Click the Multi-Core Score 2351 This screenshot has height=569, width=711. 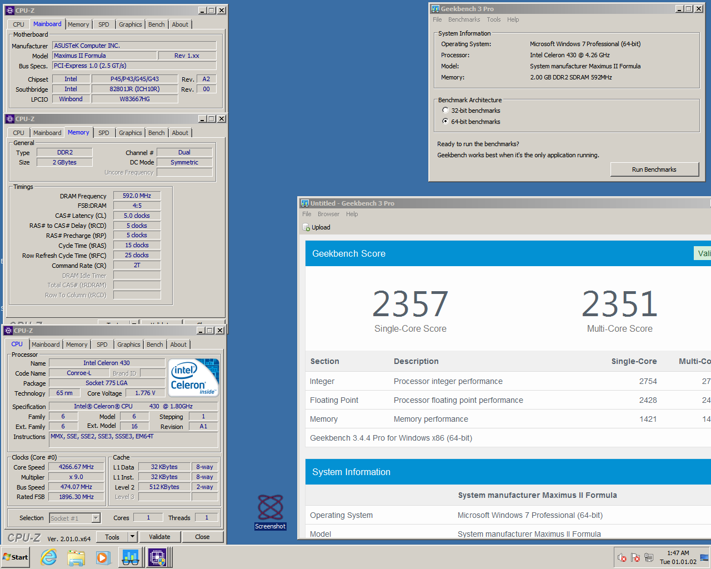coord(619,303)
